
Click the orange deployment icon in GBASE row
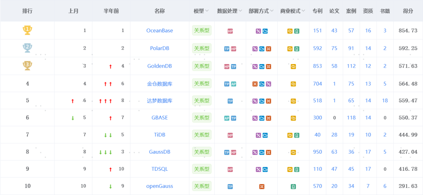pos(268,118)
